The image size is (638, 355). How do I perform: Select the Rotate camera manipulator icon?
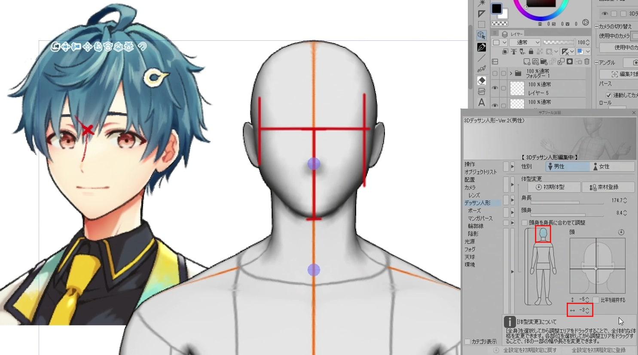[x=55, y=46]
